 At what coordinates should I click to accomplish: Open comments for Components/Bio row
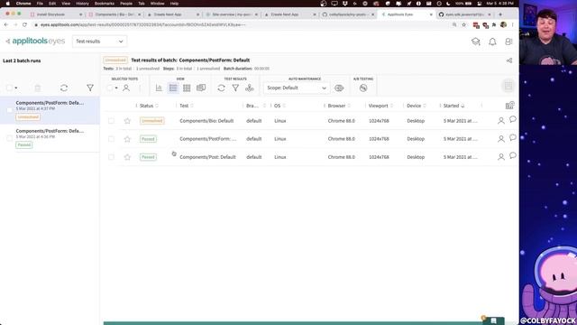coord(513,119)
